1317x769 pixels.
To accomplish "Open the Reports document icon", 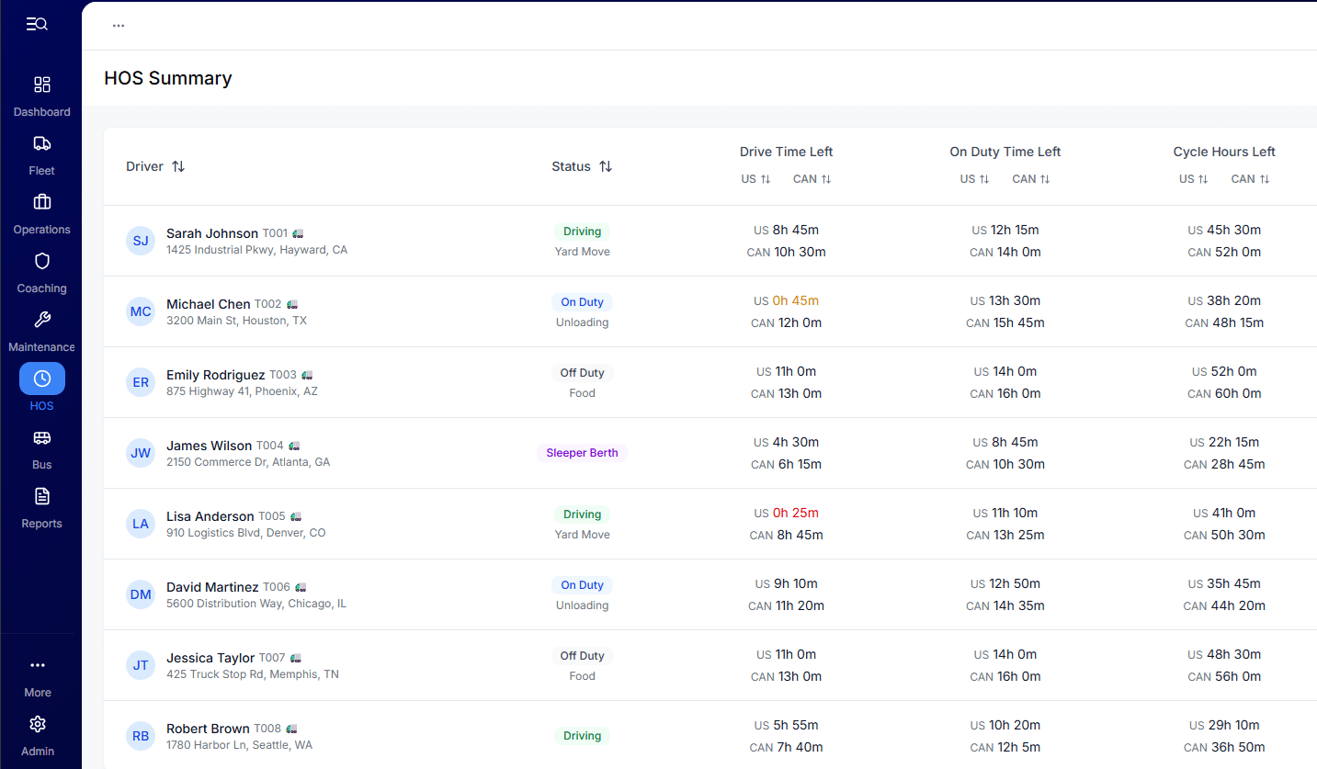I will [x=41, y=496].
